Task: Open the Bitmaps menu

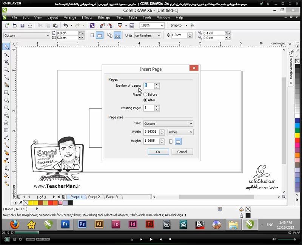Action: [x=104, y=17]
